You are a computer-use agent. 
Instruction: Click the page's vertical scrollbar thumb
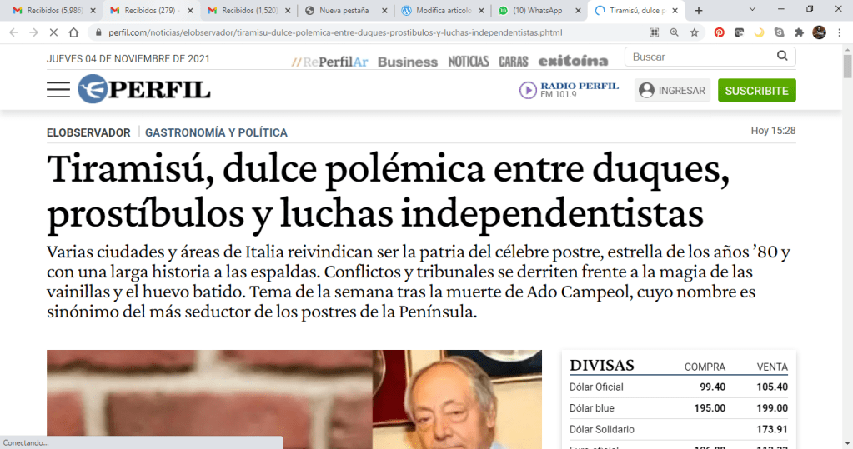(x=847, y=68)
